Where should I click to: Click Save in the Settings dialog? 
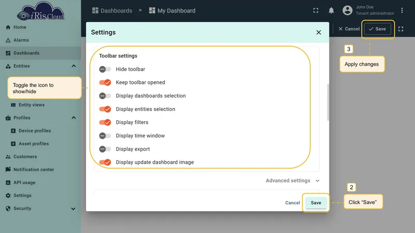tap(316, 202)
